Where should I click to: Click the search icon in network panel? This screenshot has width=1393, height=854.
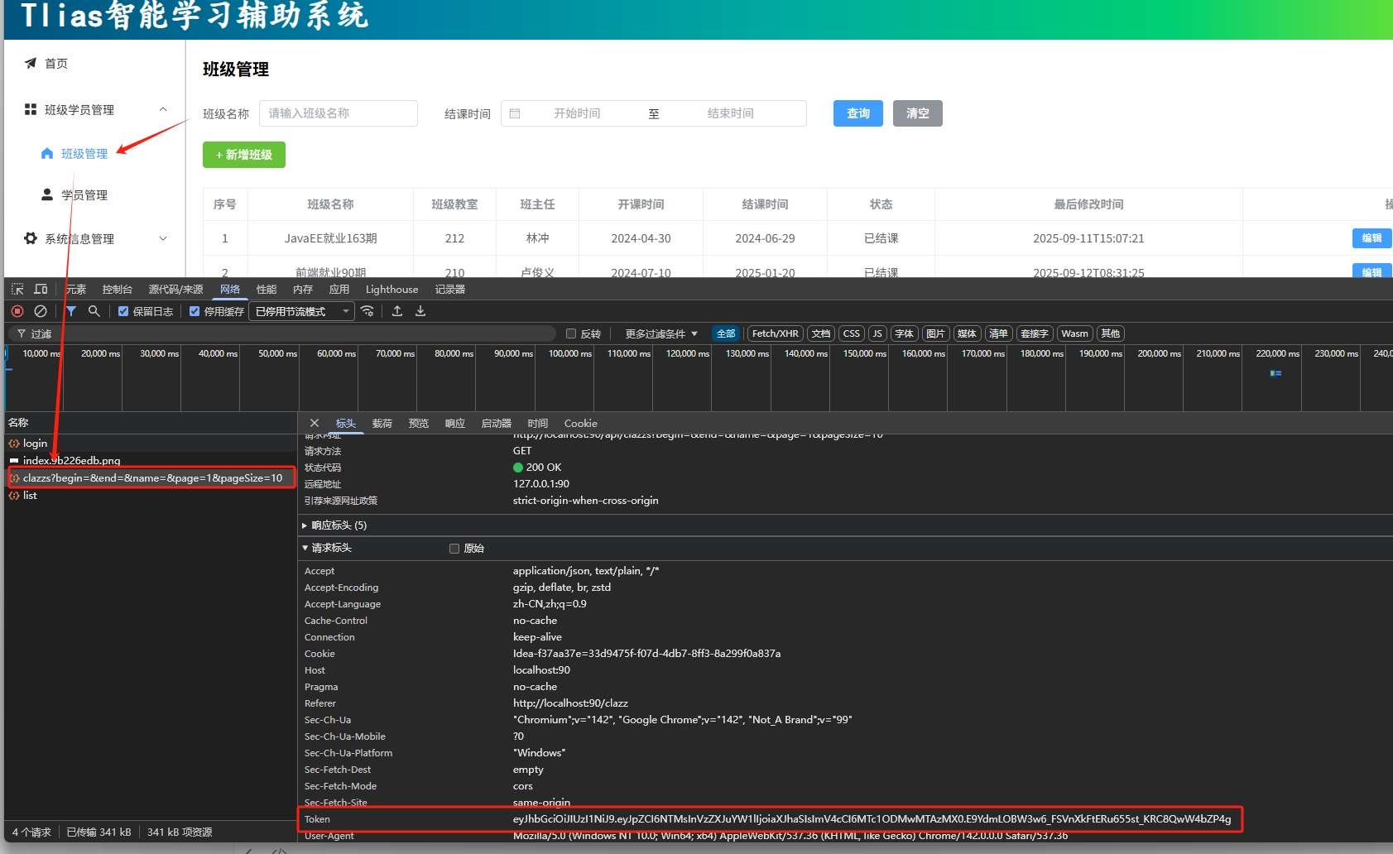click(94, 311)
